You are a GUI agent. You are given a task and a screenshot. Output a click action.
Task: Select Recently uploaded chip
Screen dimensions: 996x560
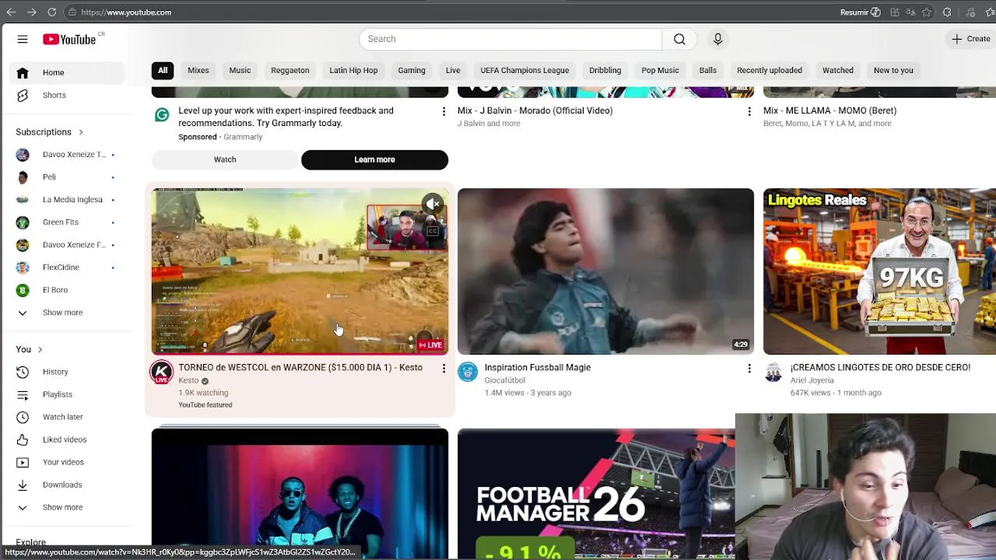click(x=770, y=70)
